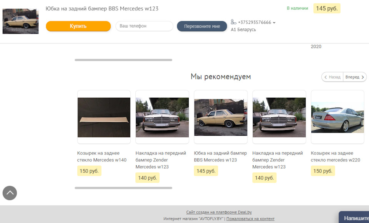Open the Козырек на заднее стекло Mercedes w140 link

click(x=101, y=156)
